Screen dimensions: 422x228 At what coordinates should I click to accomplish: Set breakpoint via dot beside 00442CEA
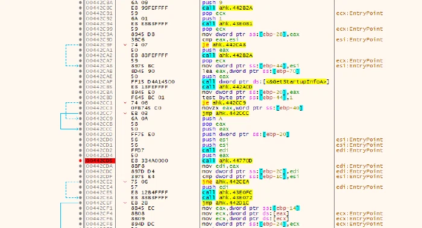80,198
